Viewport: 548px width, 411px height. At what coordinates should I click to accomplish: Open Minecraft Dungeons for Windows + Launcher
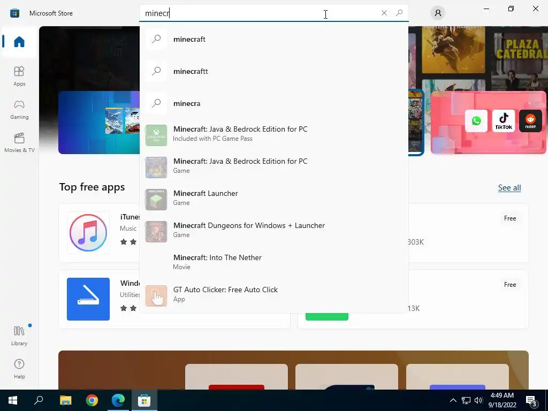273,231
